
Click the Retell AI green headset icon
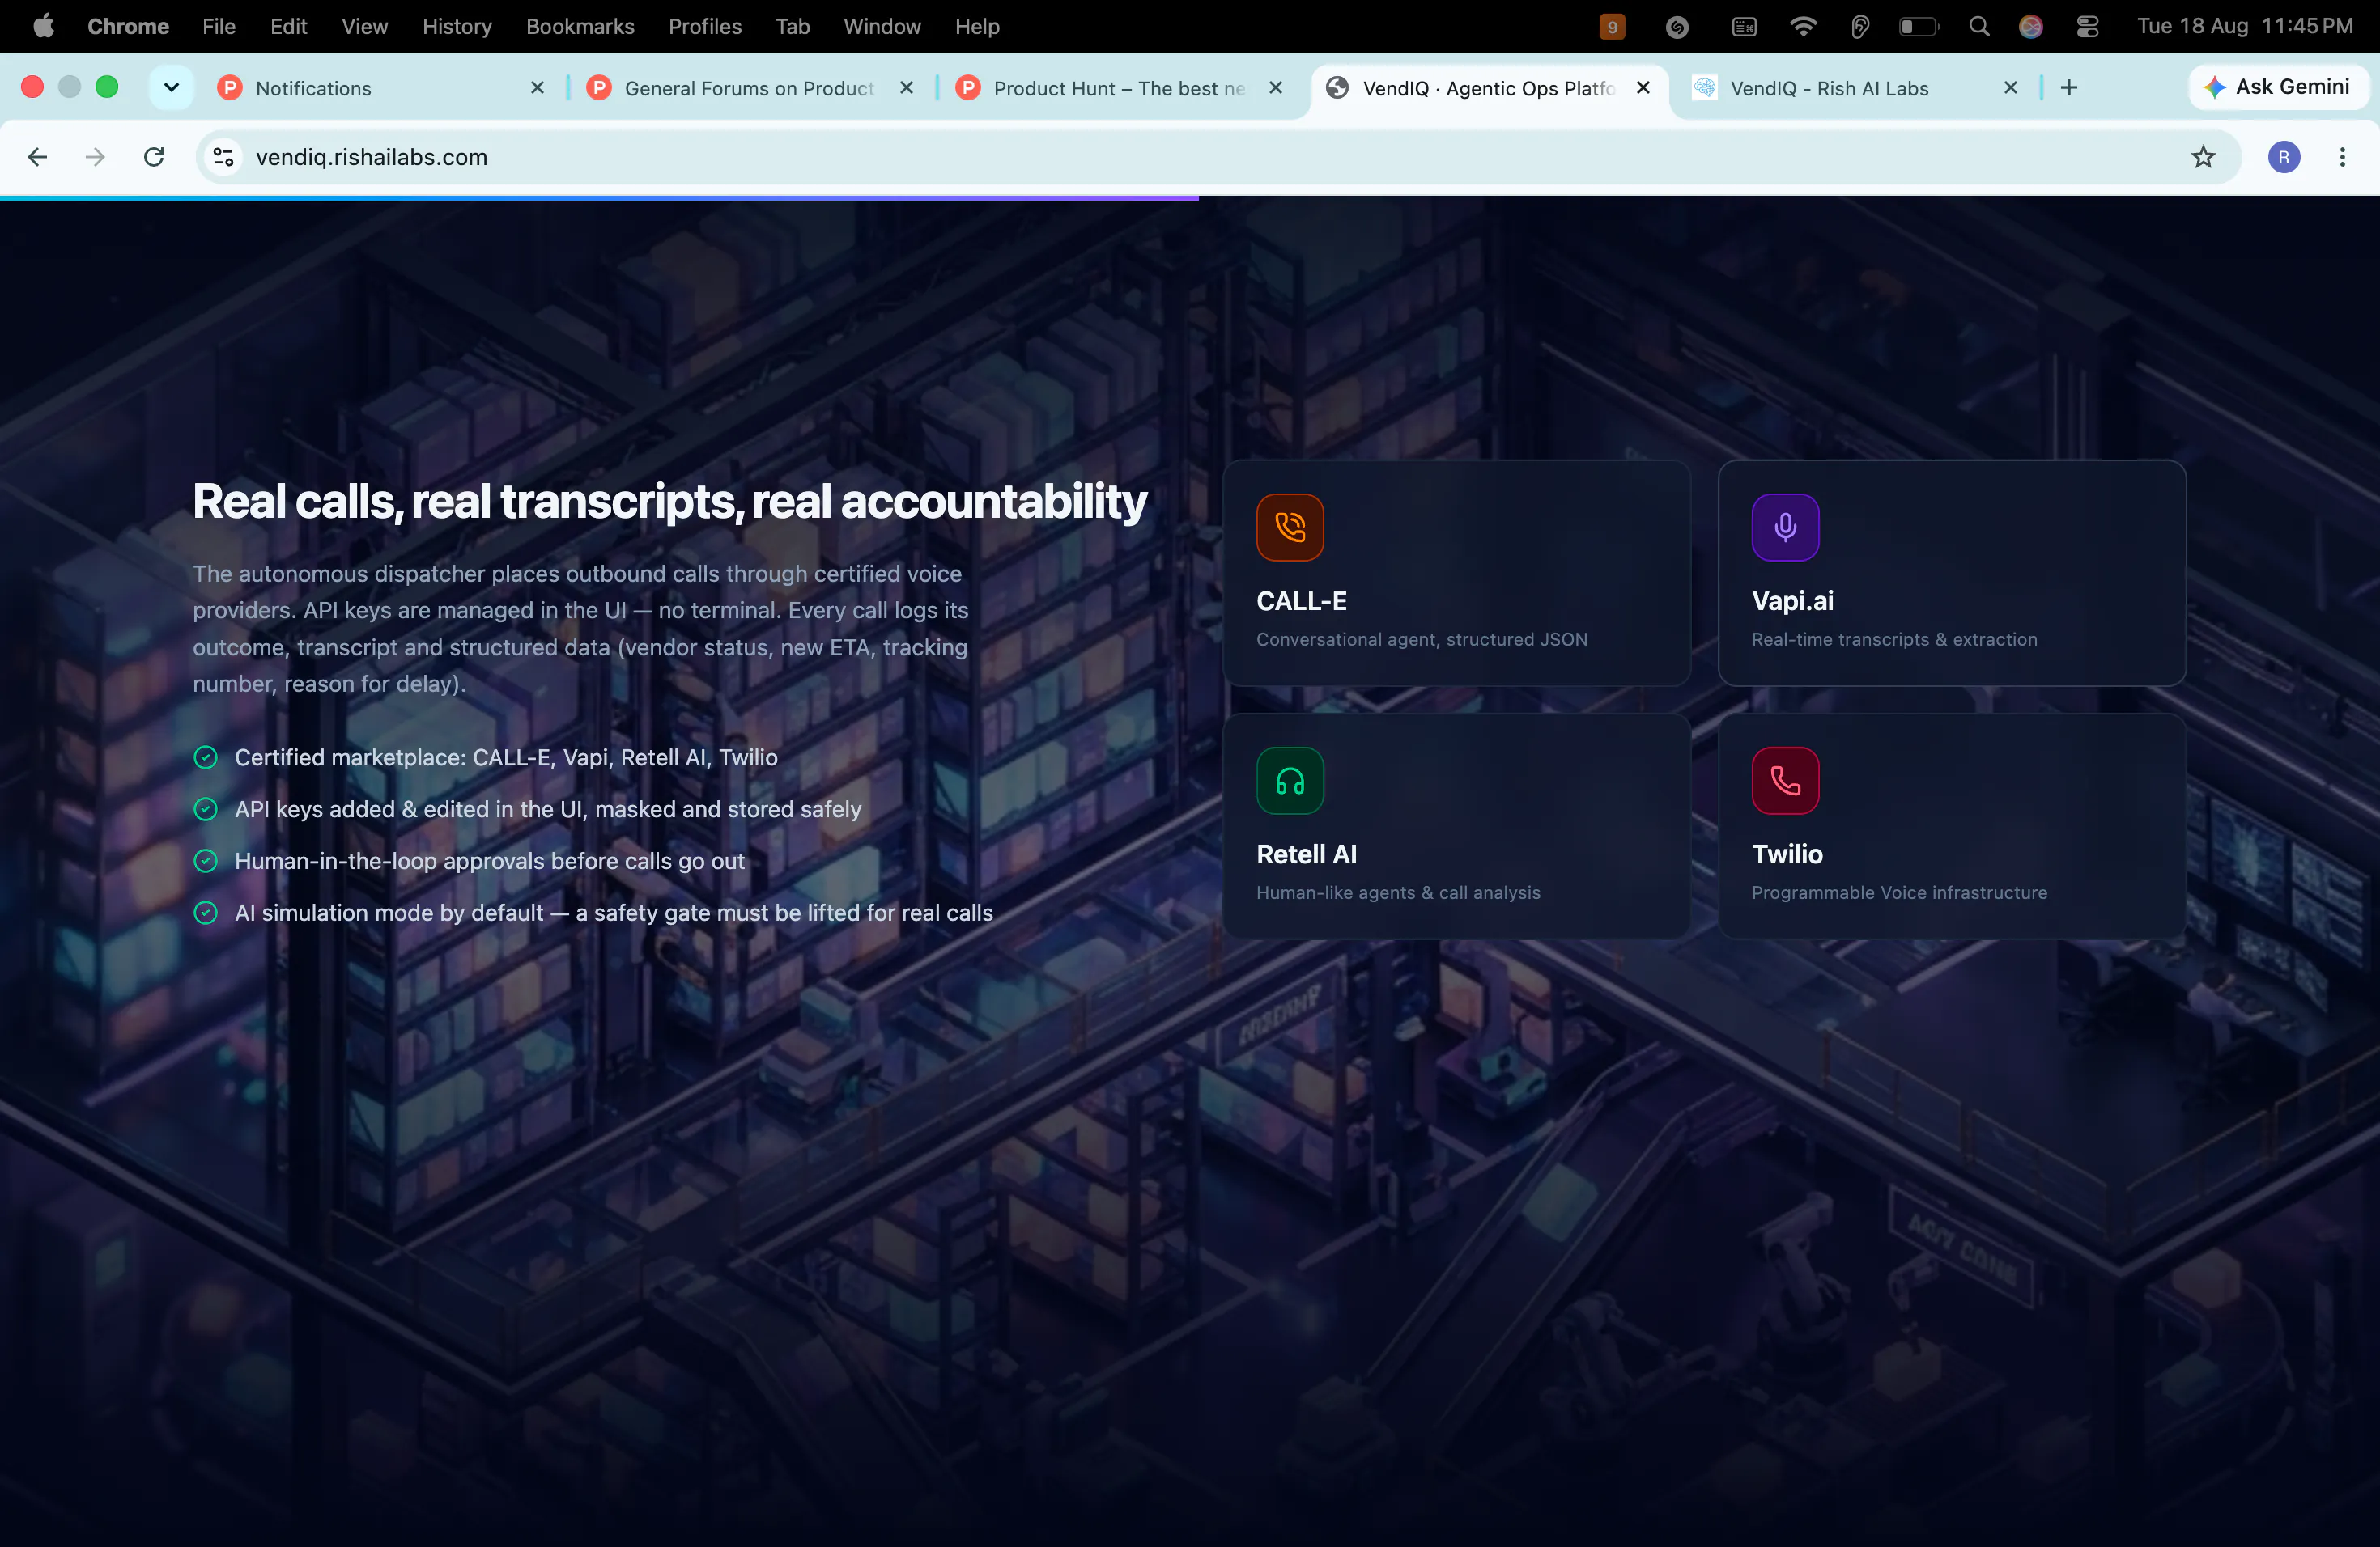click(1290, 781)
